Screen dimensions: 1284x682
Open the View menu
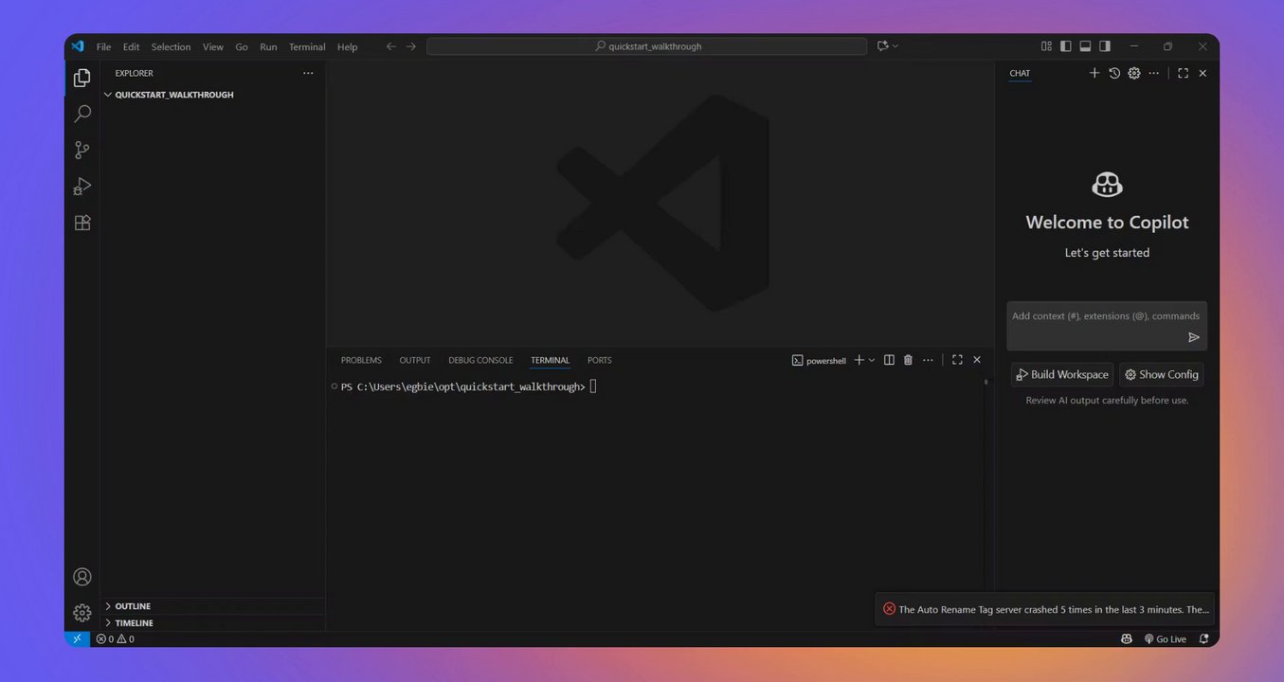[213, 46]
